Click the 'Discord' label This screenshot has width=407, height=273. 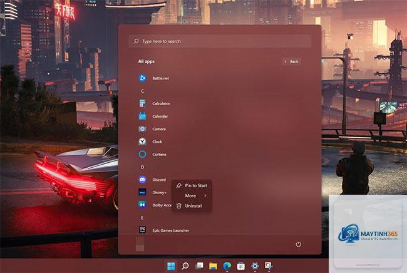click(159, 180)
